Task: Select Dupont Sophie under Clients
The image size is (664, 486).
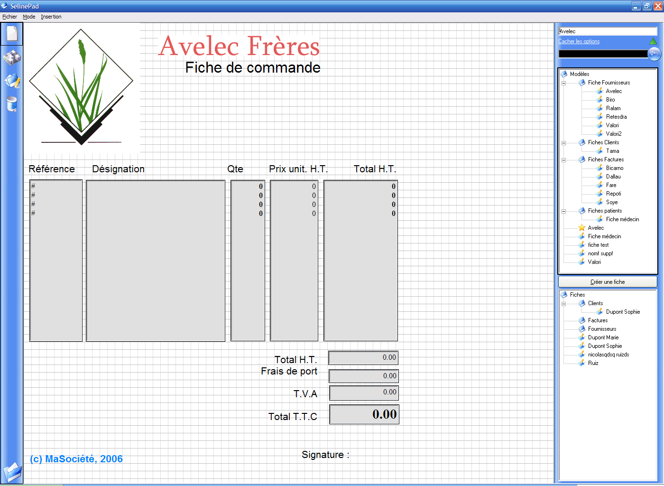Action: click(623, 312)
